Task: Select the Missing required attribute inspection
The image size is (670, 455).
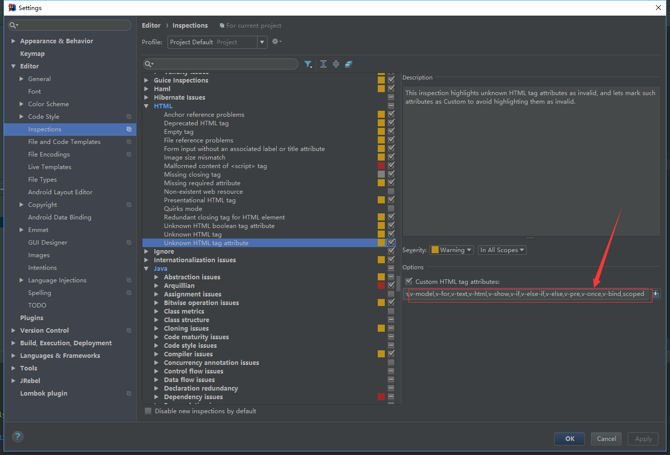Action: point(202,183)
